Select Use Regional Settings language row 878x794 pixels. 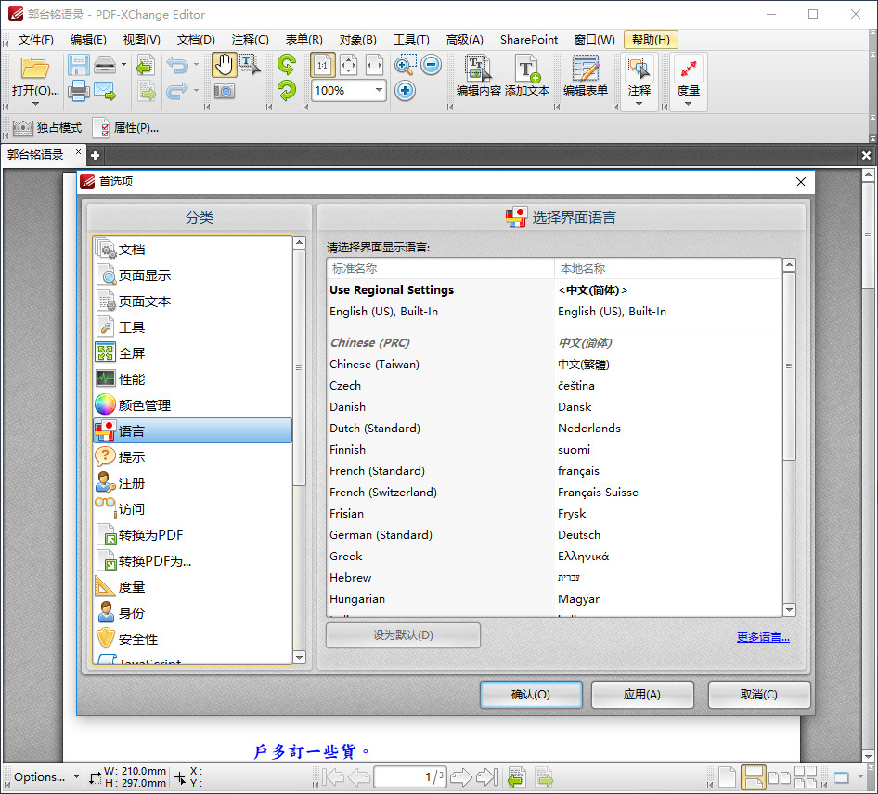[554, 289]
